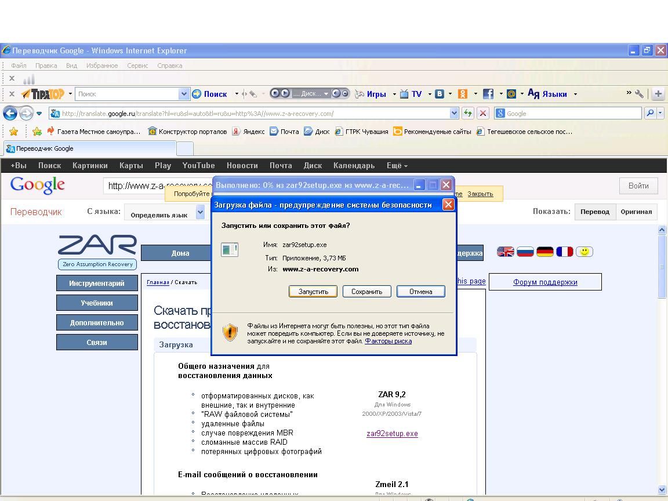The width and height of the screenshot is (668, 501).
Task: Expand the address bar URL history dropdown
Action: pos(454,113)
